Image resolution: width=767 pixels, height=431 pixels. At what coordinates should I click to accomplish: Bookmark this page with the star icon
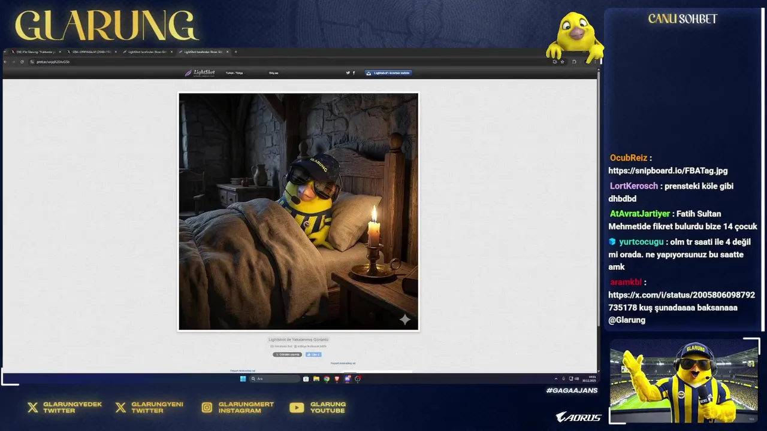[562, 62]
